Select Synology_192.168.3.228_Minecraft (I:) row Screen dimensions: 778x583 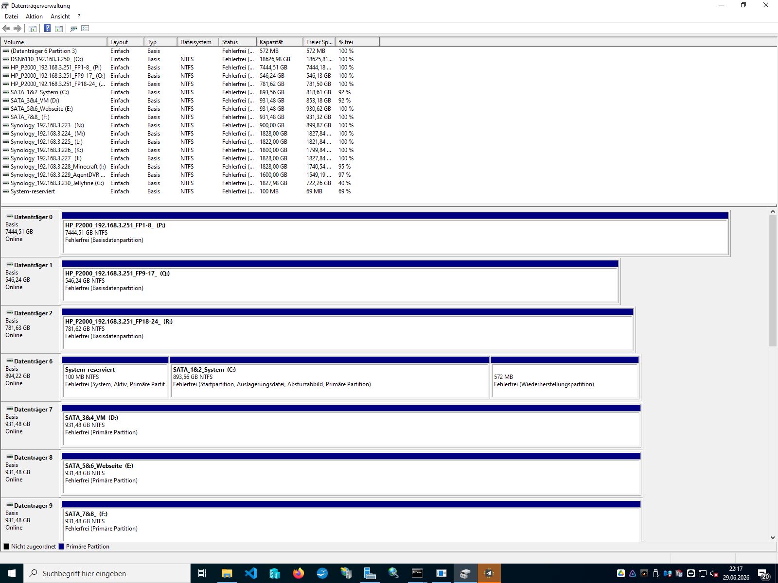pos(190,167)
